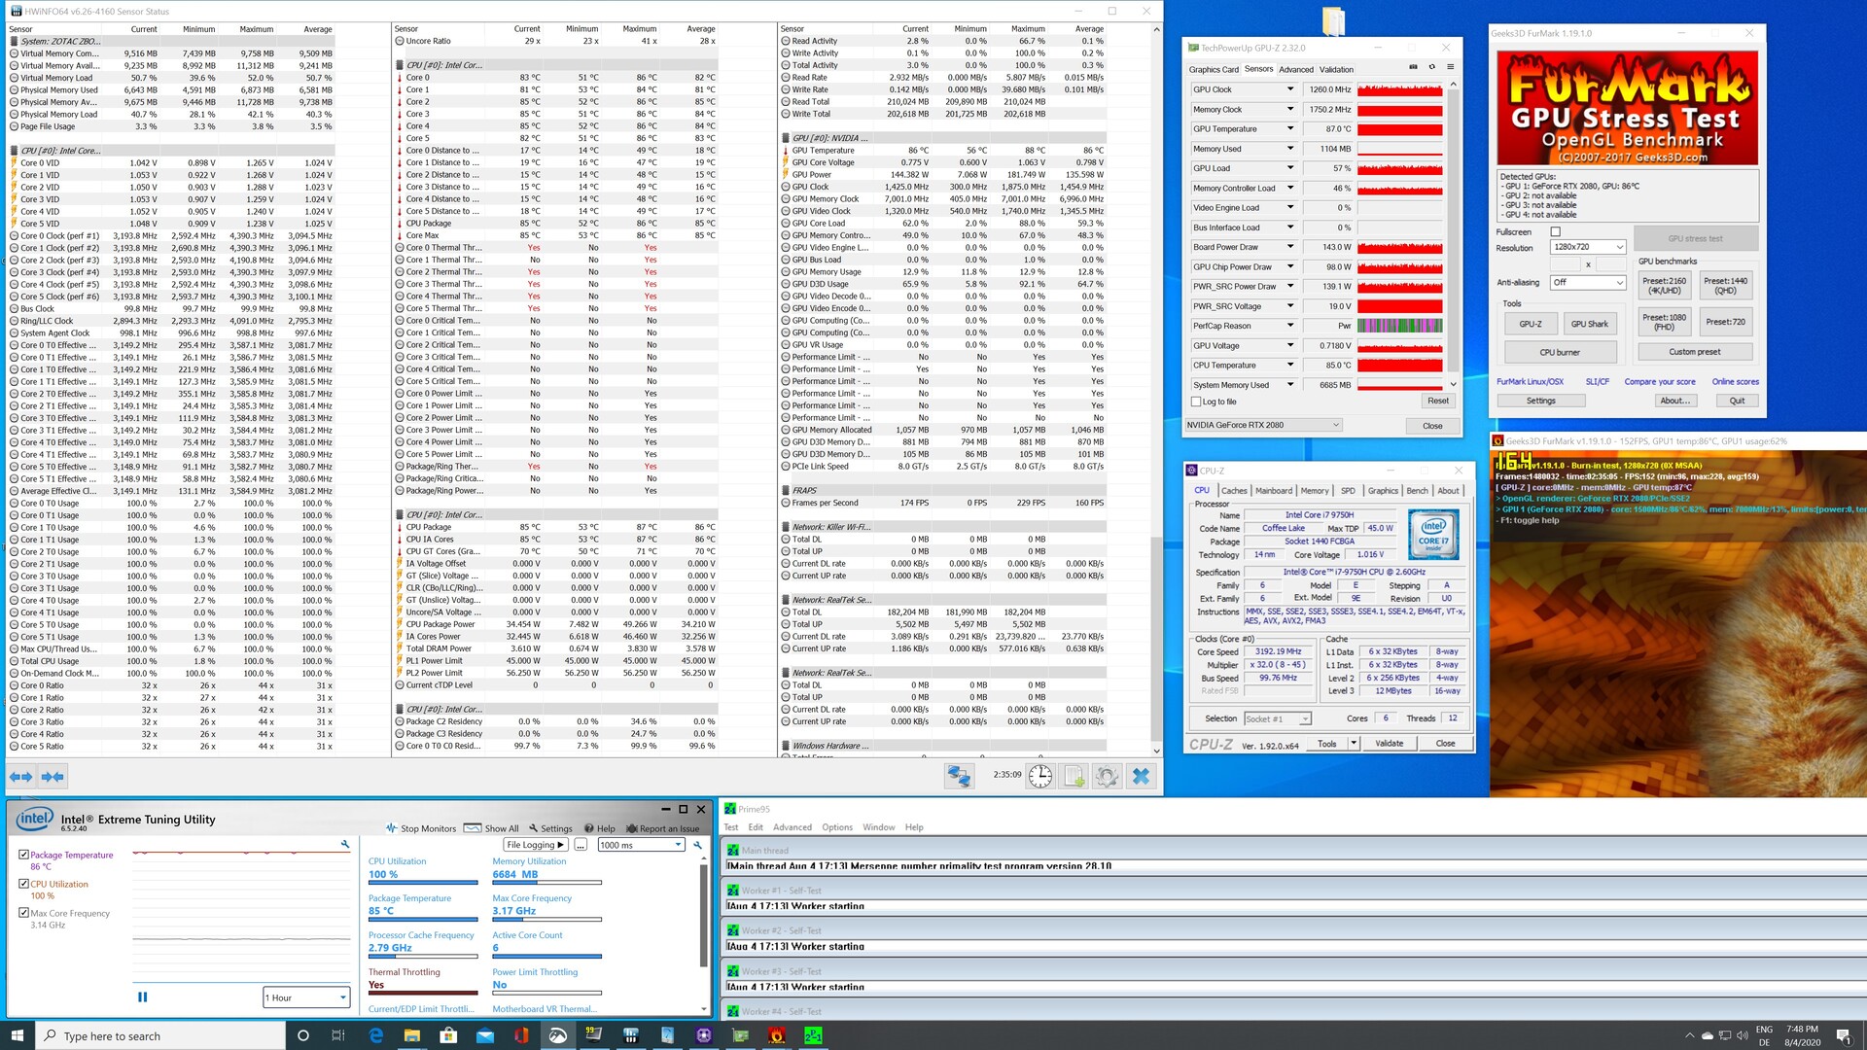Click wrench icon above Intel XTU graph
1867x1050 pixels.
[344, 844]
